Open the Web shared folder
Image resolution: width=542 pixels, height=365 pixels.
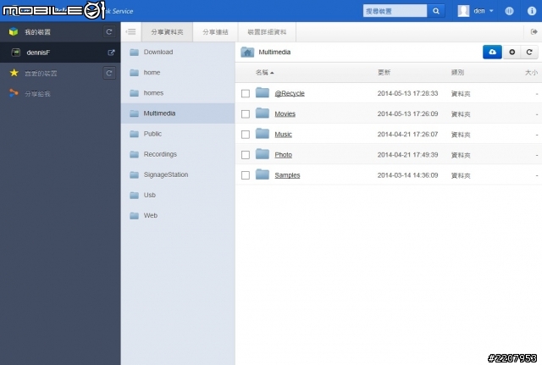point(178,215)
